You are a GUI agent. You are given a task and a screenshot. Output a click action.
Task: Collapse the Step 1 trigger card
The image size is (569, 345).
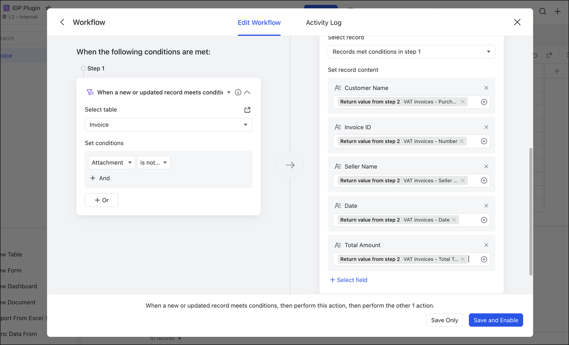(x=248, y=92)
